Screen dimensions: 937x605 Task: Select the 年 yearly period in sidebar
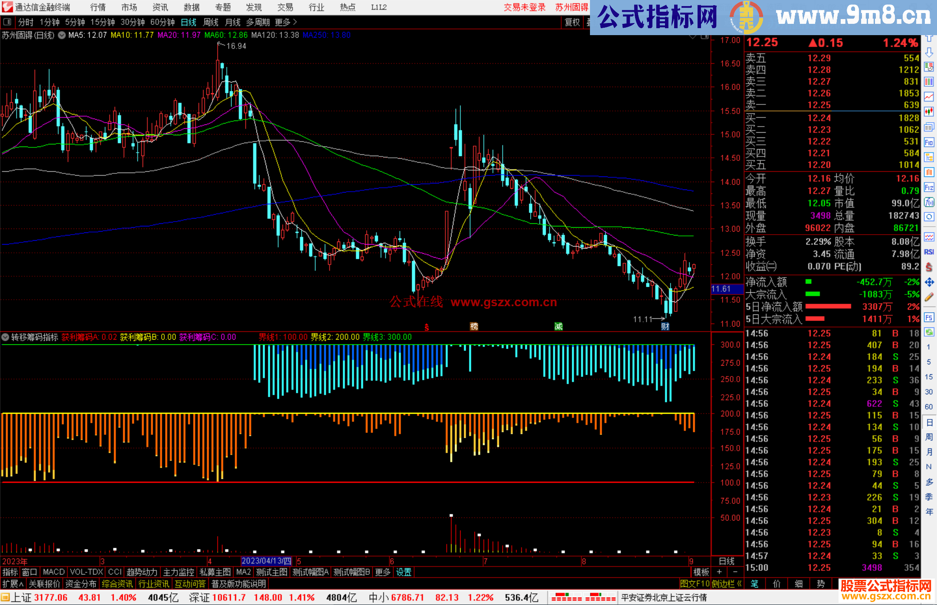929,512
